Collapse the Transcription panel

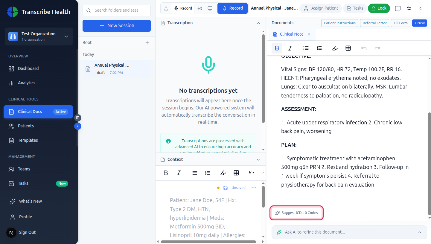(x=258, y=23)
